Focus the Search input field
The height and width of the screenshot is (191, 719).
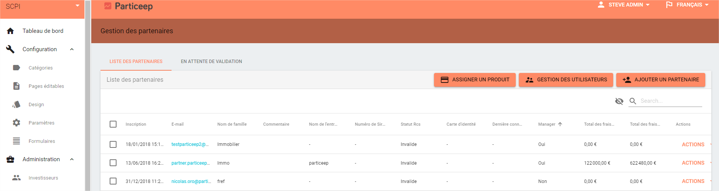click(671, 101)
